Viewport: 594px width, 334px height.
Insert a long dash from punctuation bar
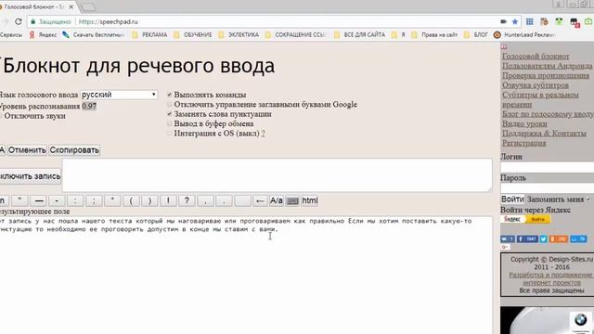tap(39, 200)
